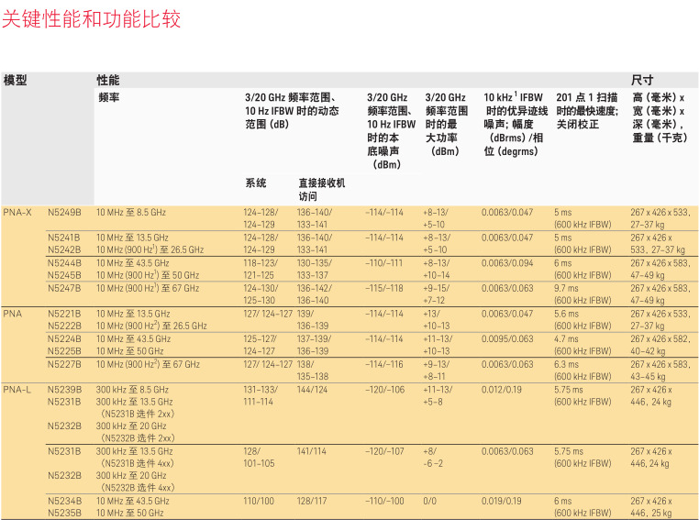Click the PNA-L series label

[17, 390]
